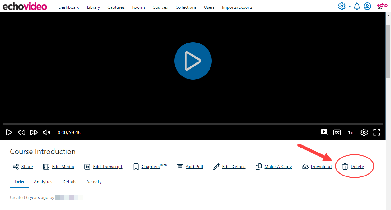Open the Rooms menu item
Screen dimensions: 391x210
coord(139,7)
